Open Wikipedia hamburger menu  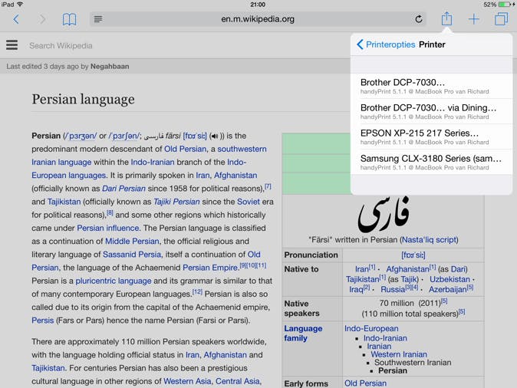pyautogui.click(x=12, y=44)
